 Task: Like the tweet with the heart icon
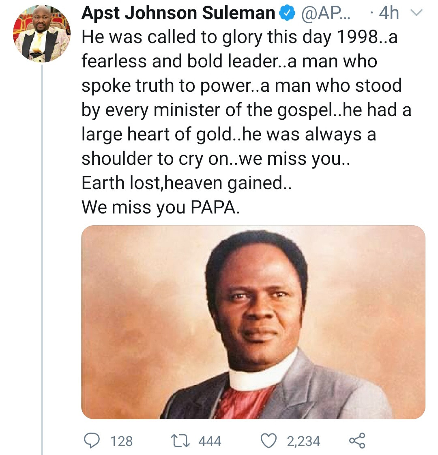click(268, 441)
